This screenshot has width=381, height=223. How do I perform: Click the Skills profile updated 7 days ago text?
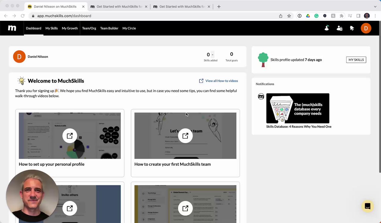[296, 60]
